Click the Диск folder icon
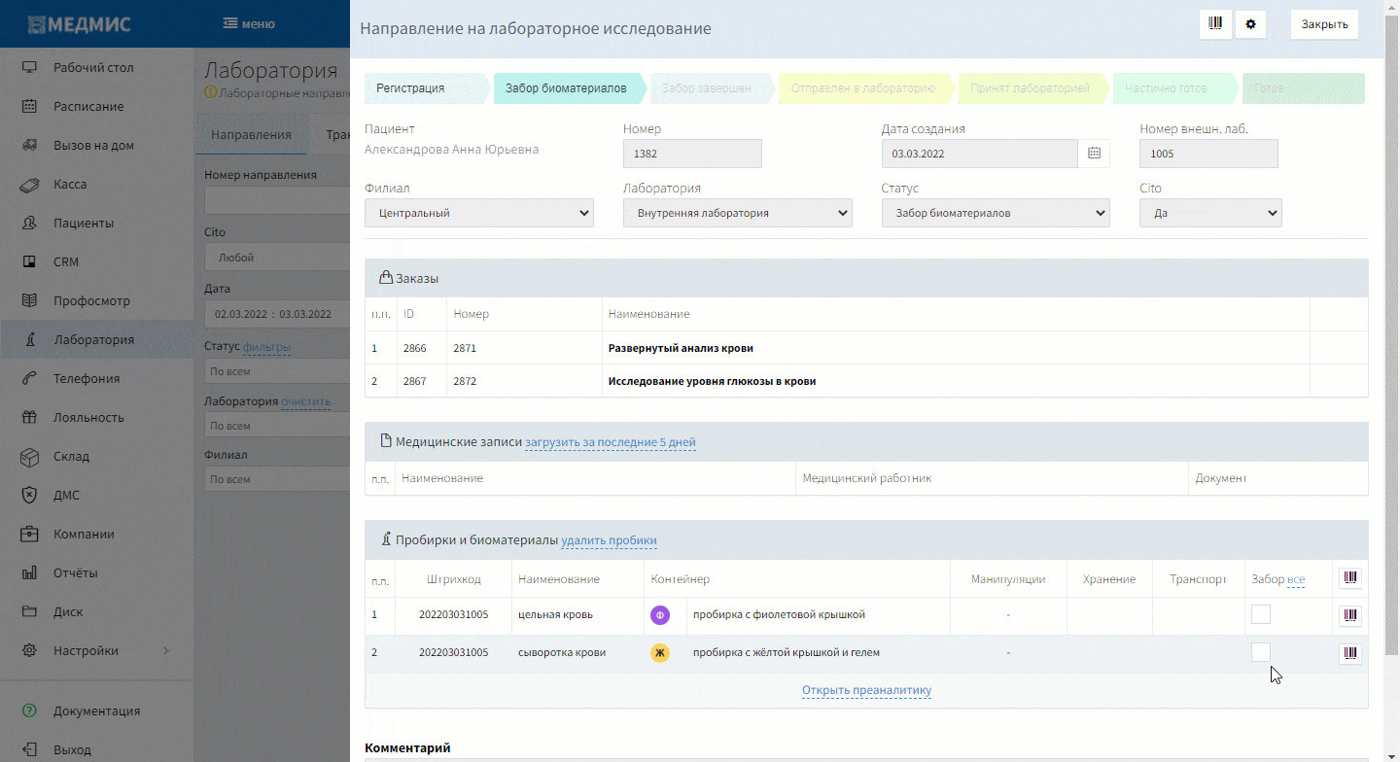1400x762 pixels. coord(29,612)
